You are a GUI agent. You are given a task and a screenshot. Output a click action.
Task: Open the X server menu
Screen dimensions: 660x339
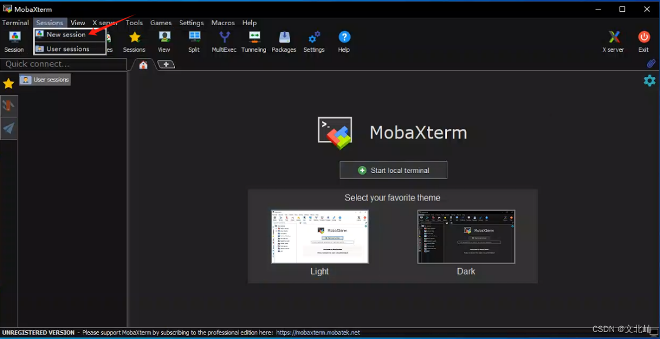[105, 23]
